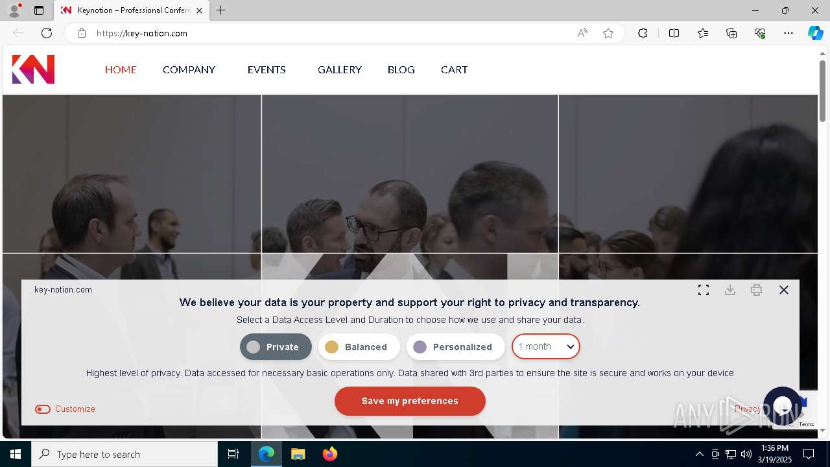Go to HOME menu item
Image resolution: width=830 pixels, height=467 pixels.
(x=121, y=69)
